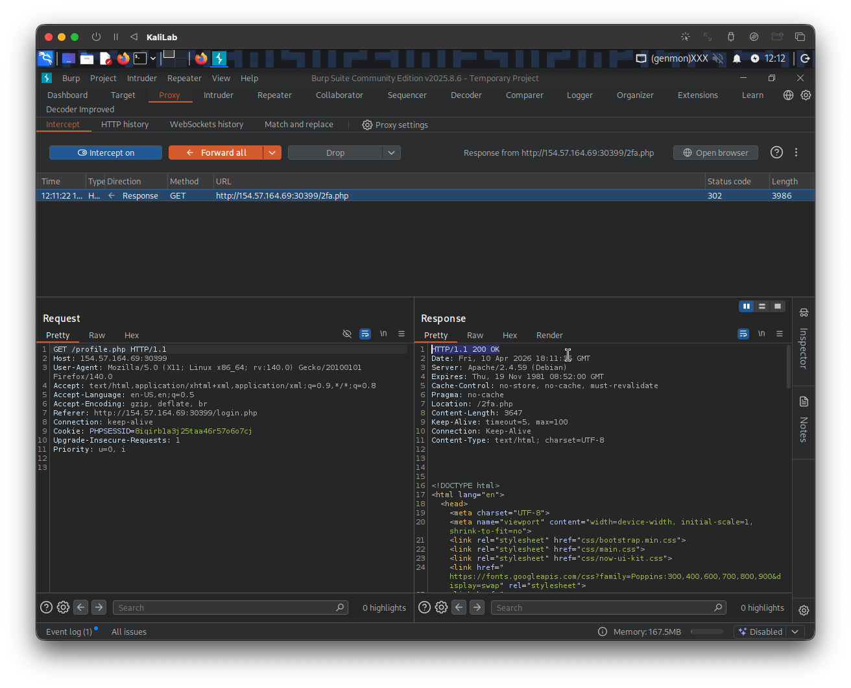Viewport: 851px width, 688px height.
Task: Expand the Forward all dropdown arrow
Action: pyautogui.click(x=272, y=153)
